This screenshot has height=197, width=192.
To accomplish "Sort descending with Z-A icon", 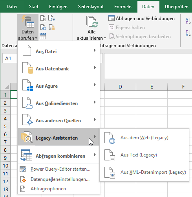I will 188,33.
